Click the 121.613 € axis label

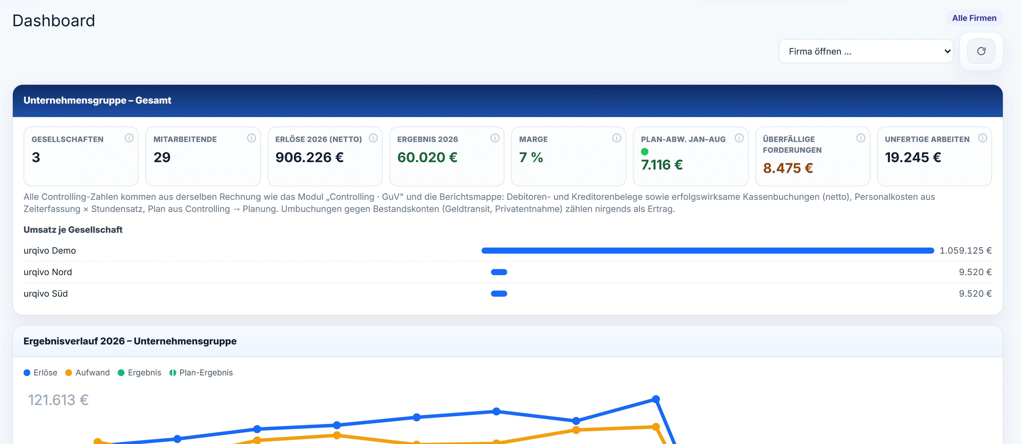pos(58,400)
